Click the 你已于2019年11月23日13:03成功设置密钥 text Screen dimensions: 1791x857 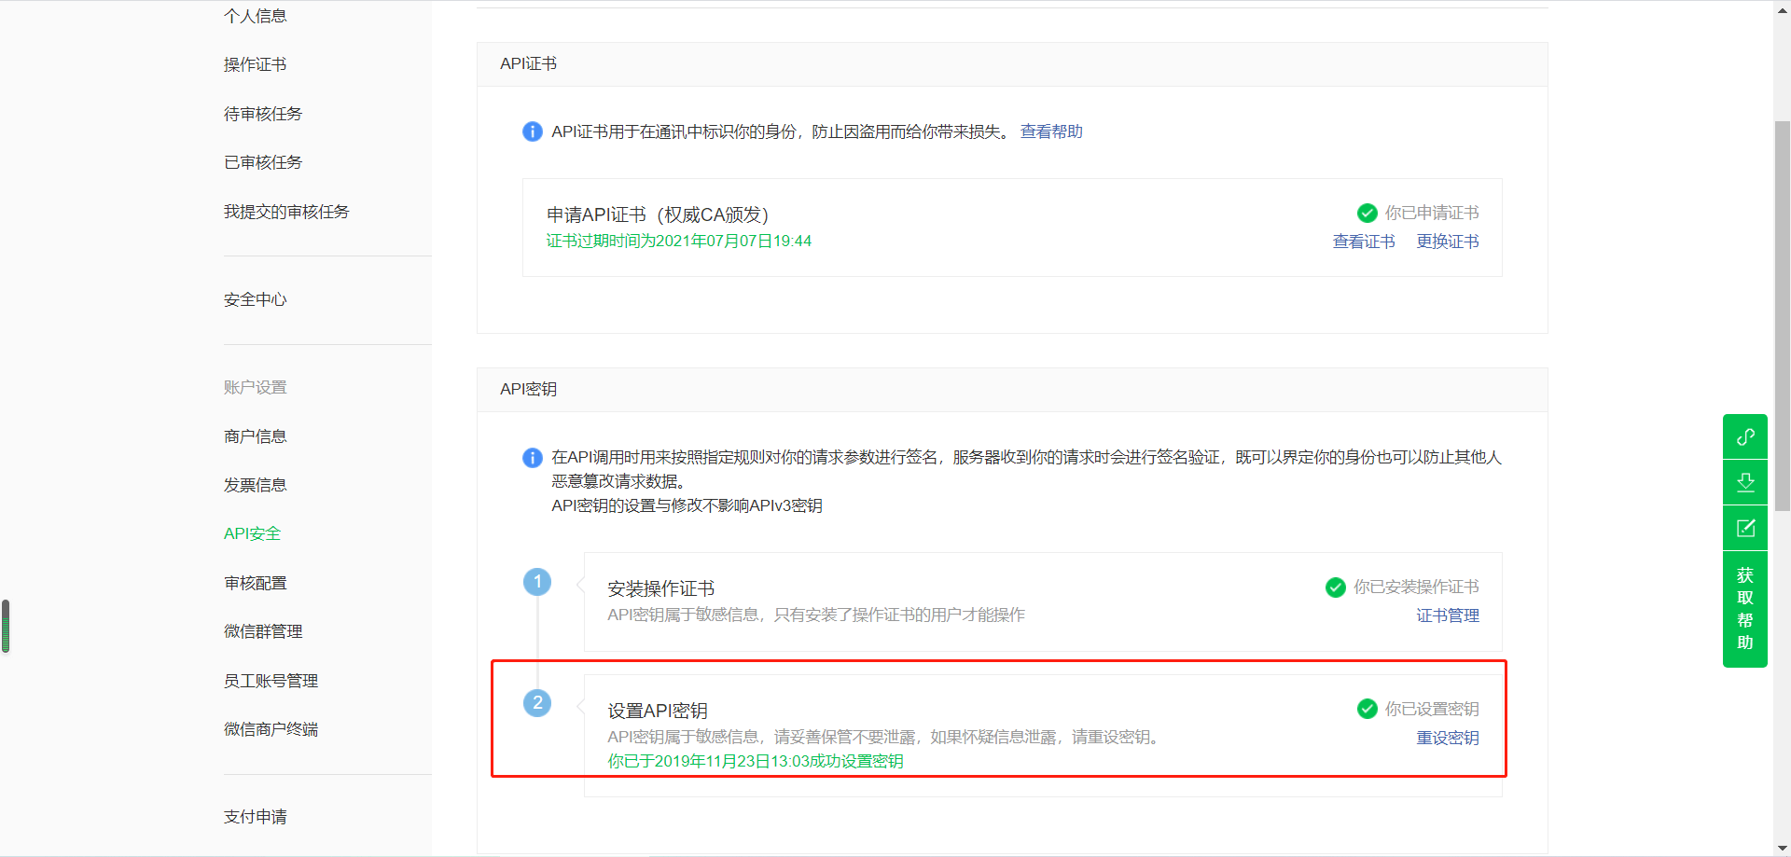click(756, 761)
